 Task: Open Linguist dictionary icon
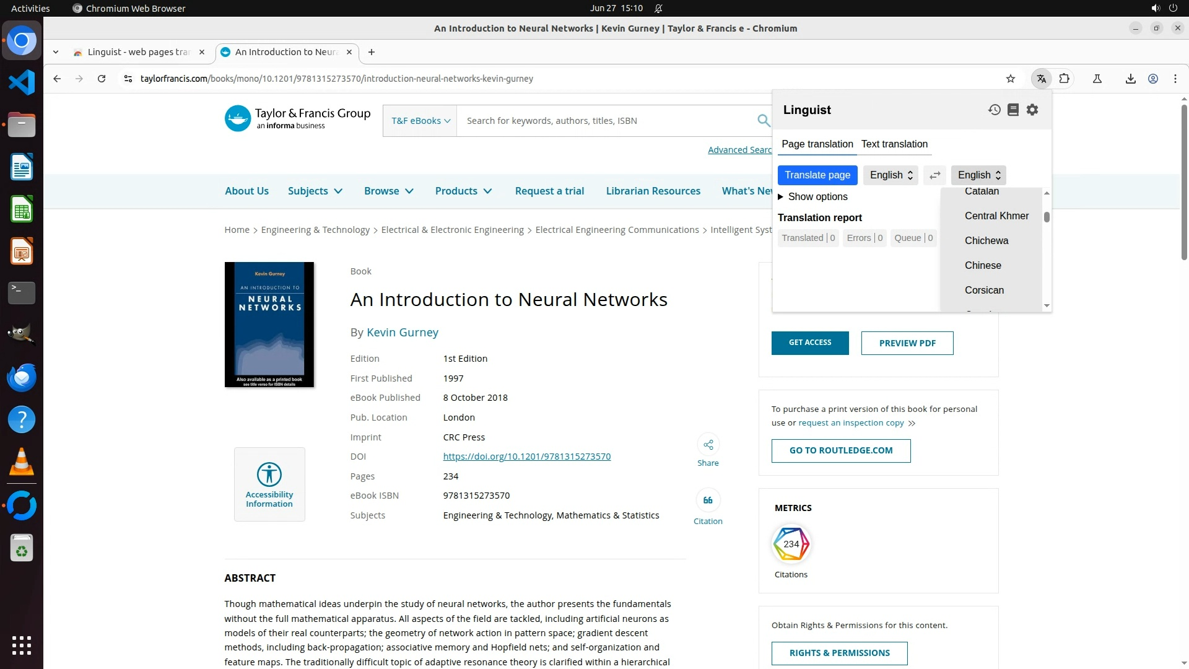pyautogui.click(x=1013, y=110)
